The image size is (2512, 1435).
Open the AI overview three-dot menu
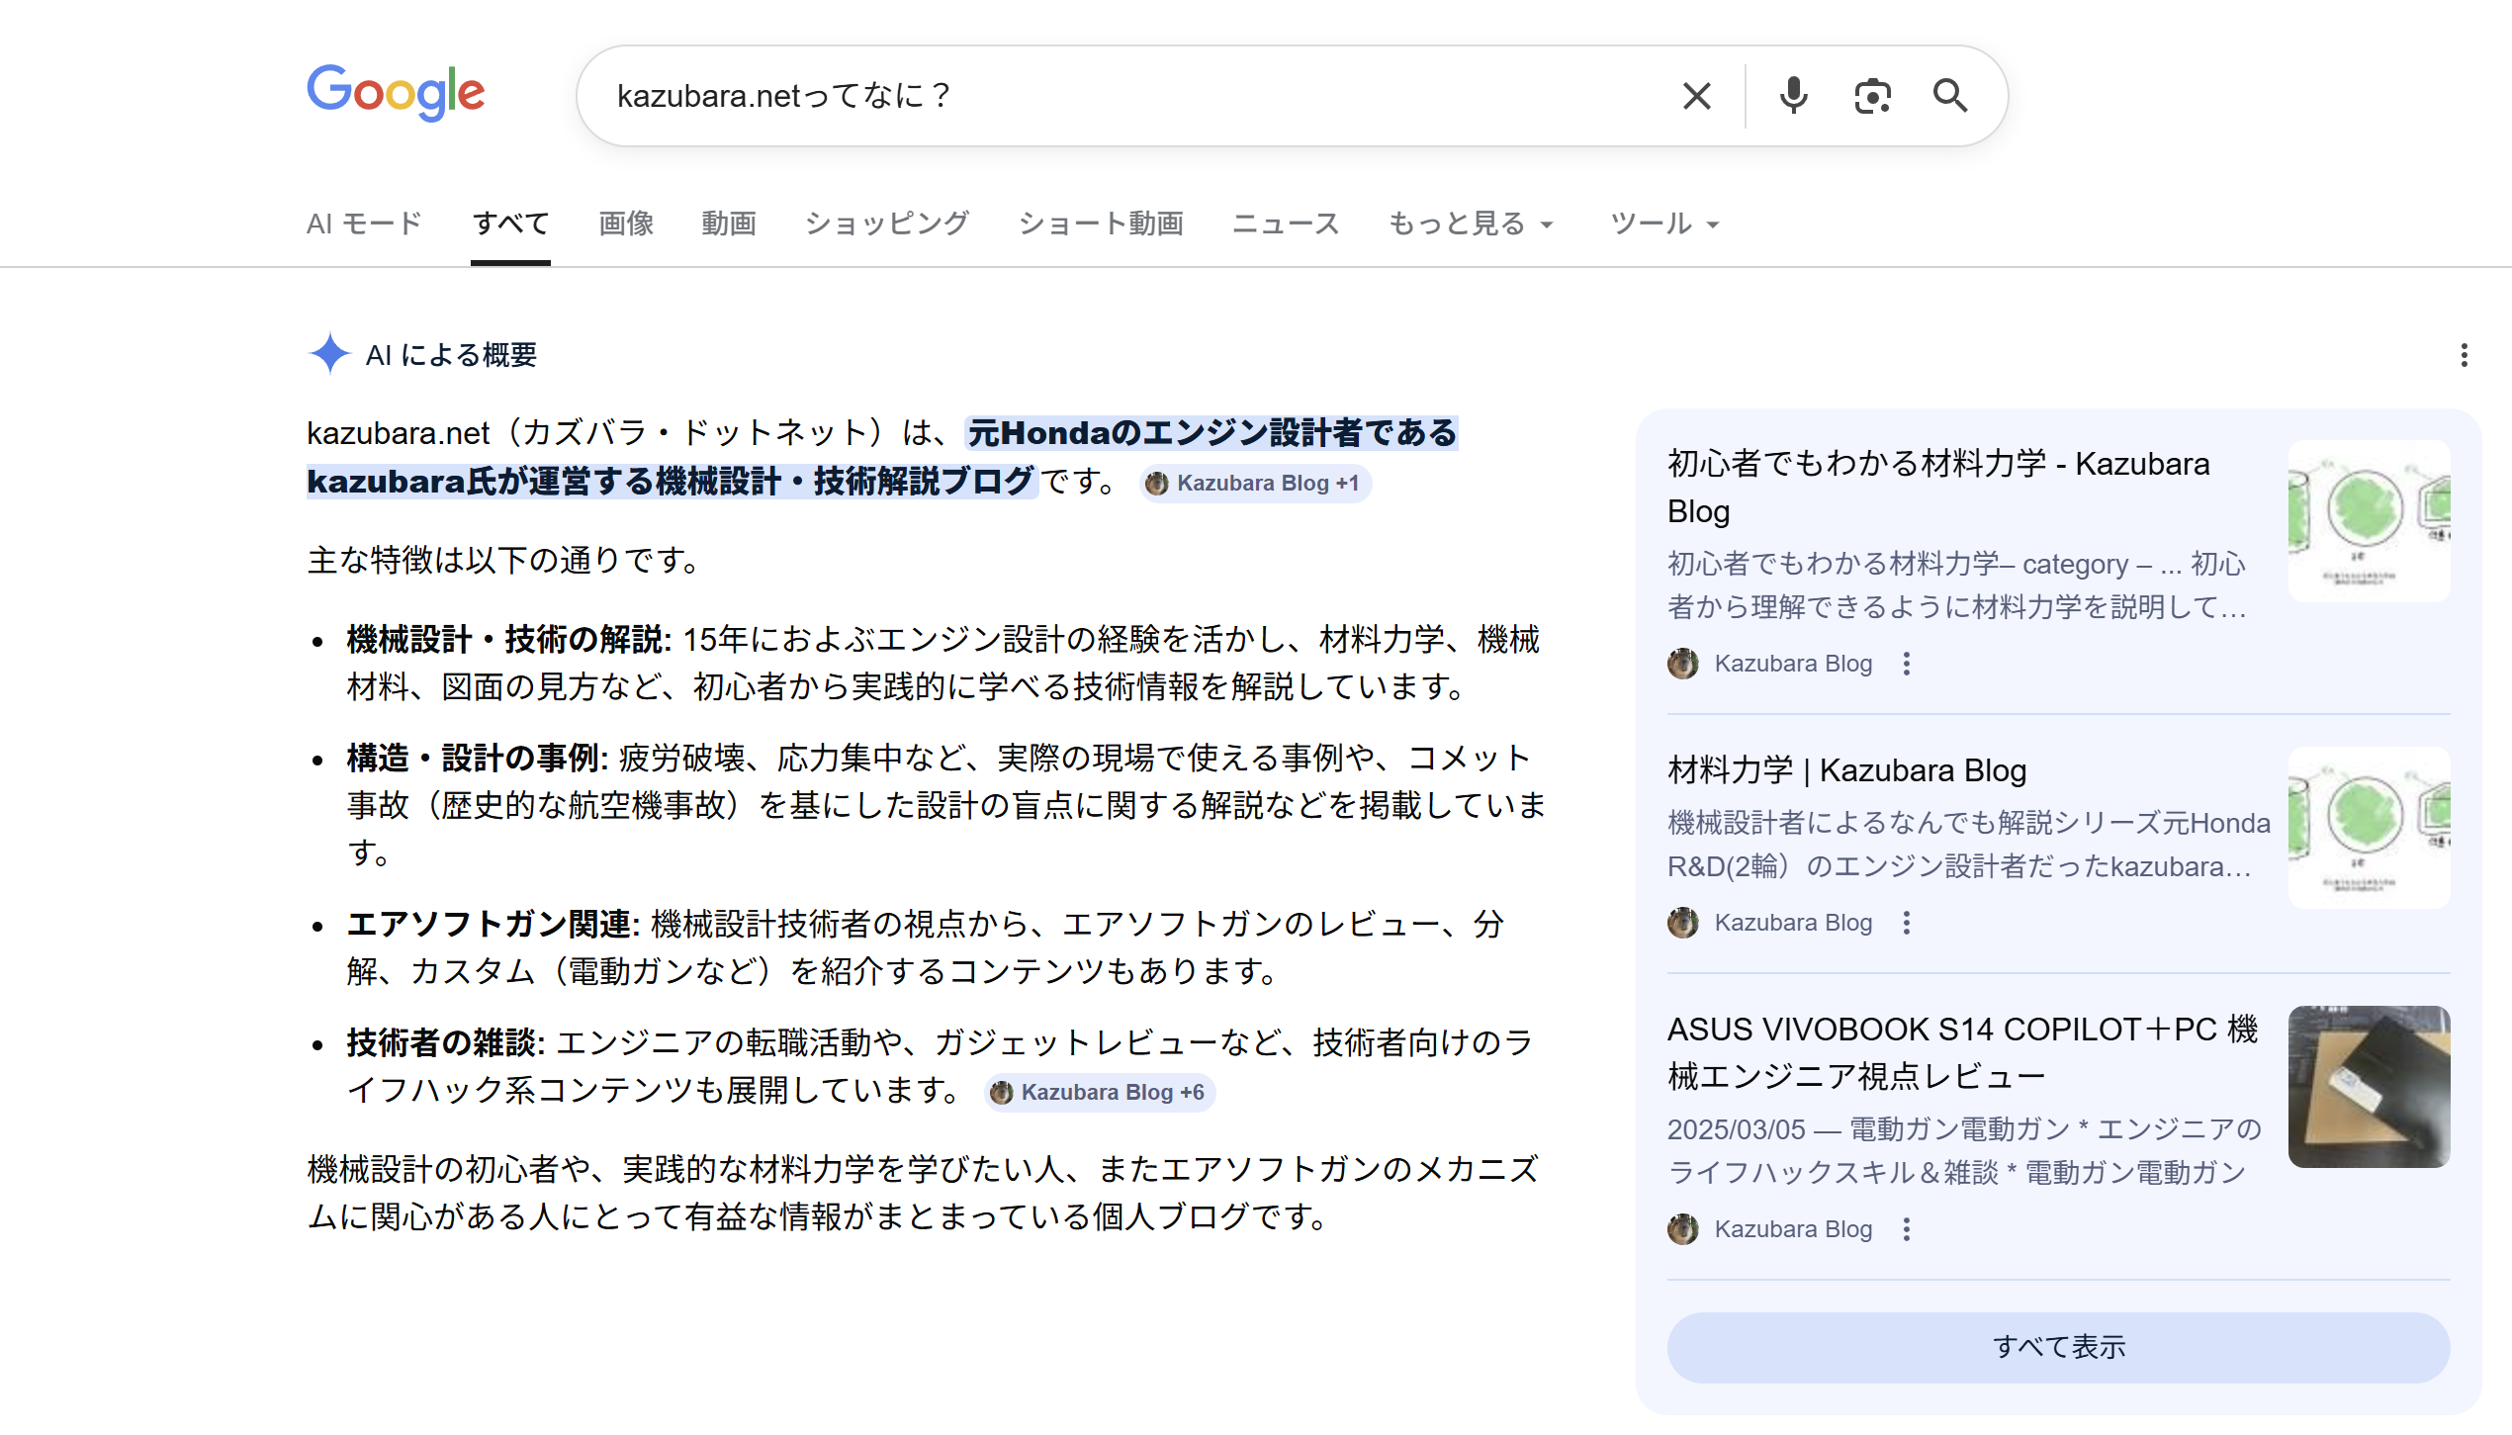point(2464,354)
